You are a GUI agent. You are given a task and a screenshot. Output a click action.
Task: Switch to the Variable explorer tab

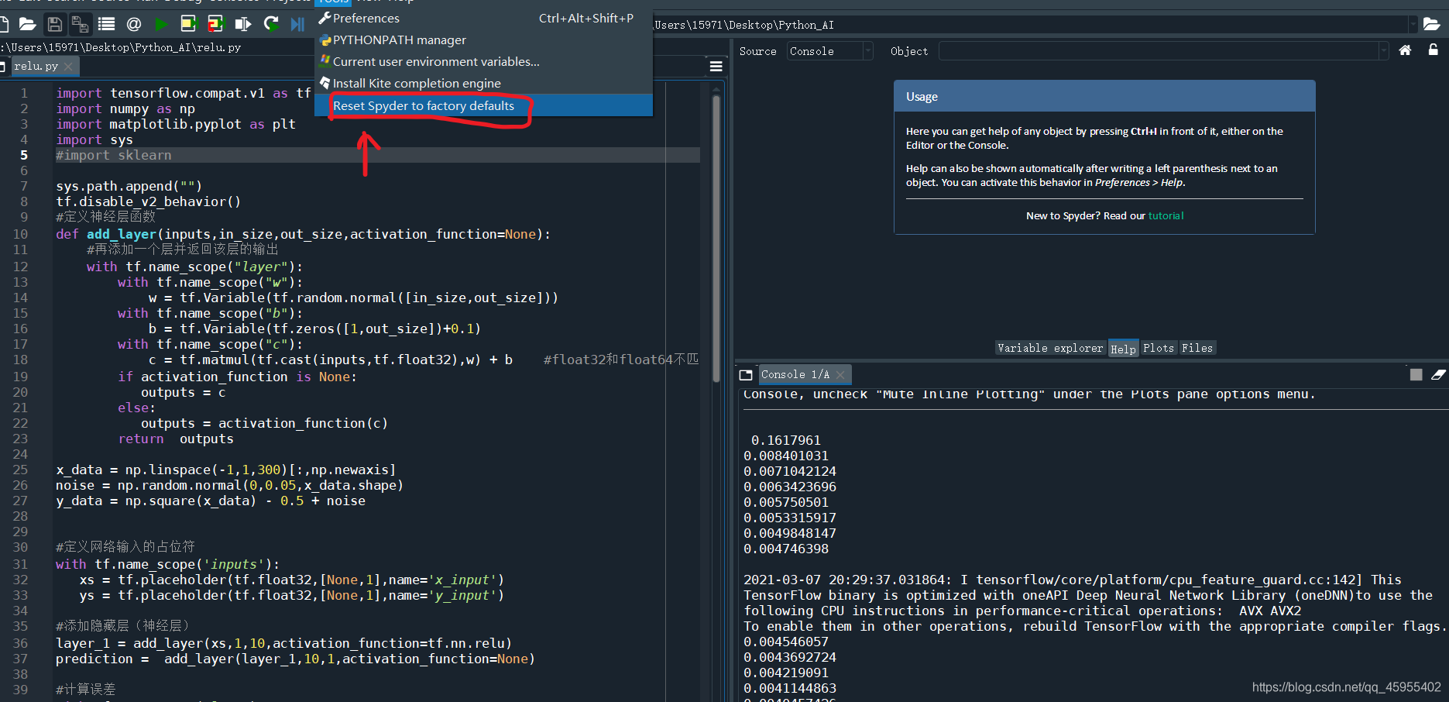coord(1050,347)
